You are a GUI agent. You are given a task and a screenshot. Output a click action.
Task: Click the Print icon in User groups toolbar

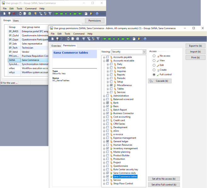tap(20, 13)
